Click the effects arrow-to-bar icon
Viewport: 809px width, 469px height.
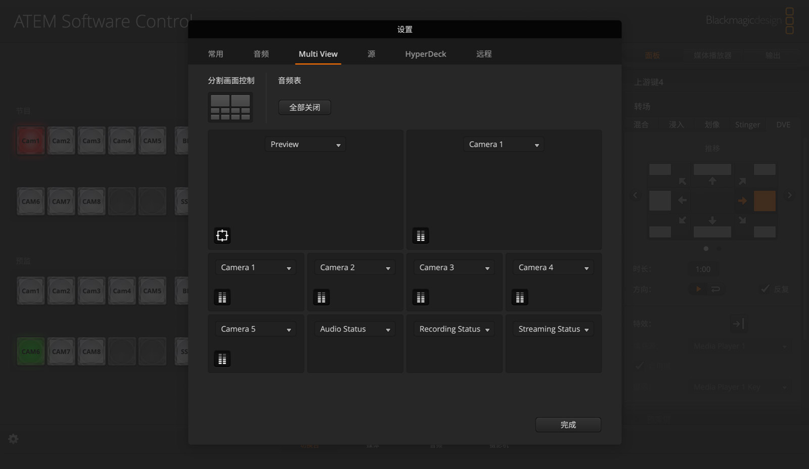pyautogui.click(x=738, y=323)
